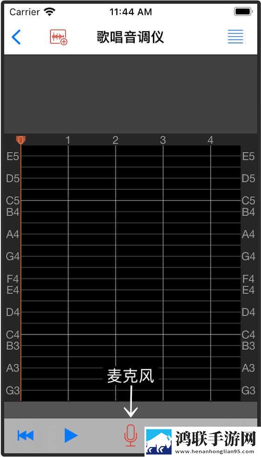Screen dimensions: 261x457
Task: Tap the Wi-Fi status bar icon
Action: click(x=49, y=12)
